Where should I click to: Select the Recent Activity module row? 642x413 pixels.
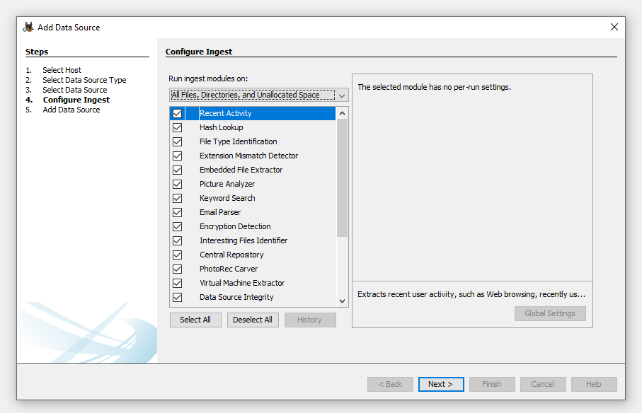tap(253, 113)
